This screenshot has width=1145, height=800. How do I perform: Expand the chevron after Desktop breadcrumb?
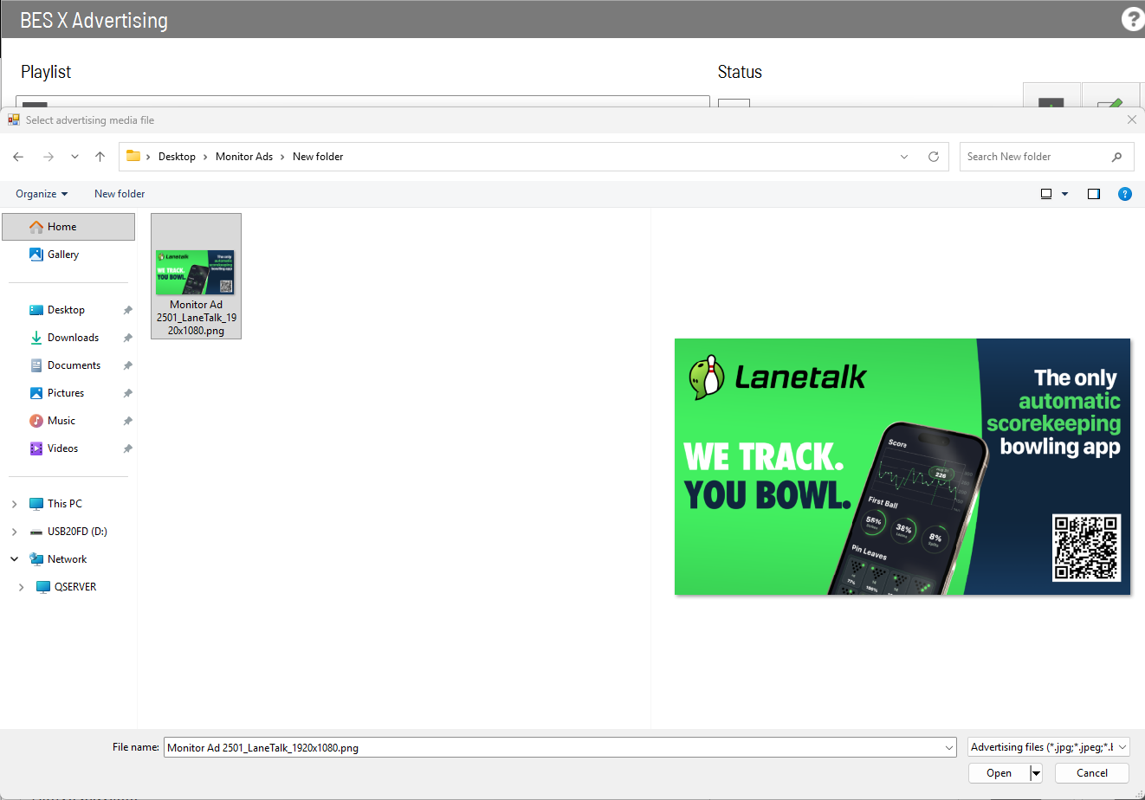(206, 157)
